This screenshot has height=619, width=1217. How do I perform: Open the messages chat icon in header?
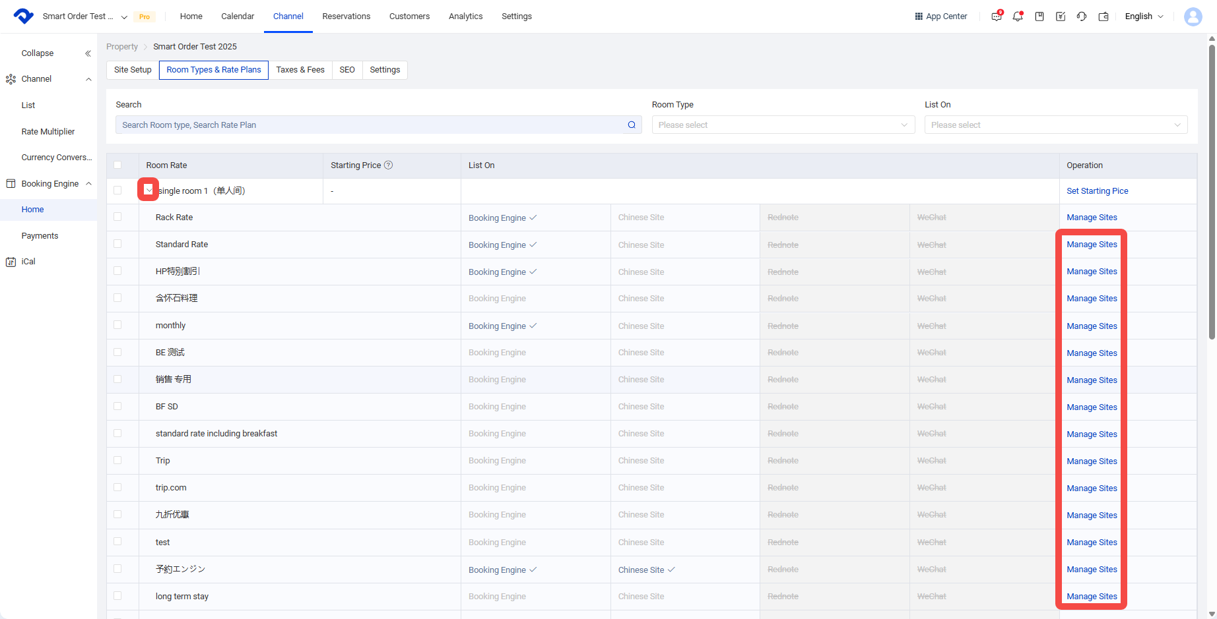point(997,16)
